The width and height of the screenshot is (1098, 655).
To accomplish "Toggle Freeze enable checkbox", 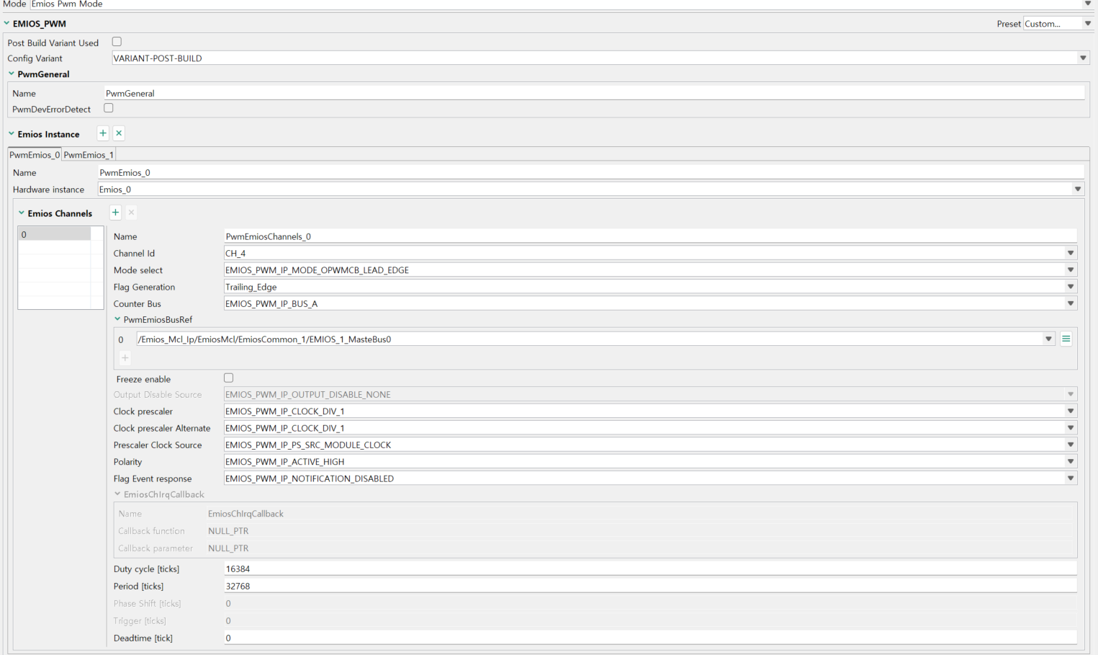I will 229,378.
